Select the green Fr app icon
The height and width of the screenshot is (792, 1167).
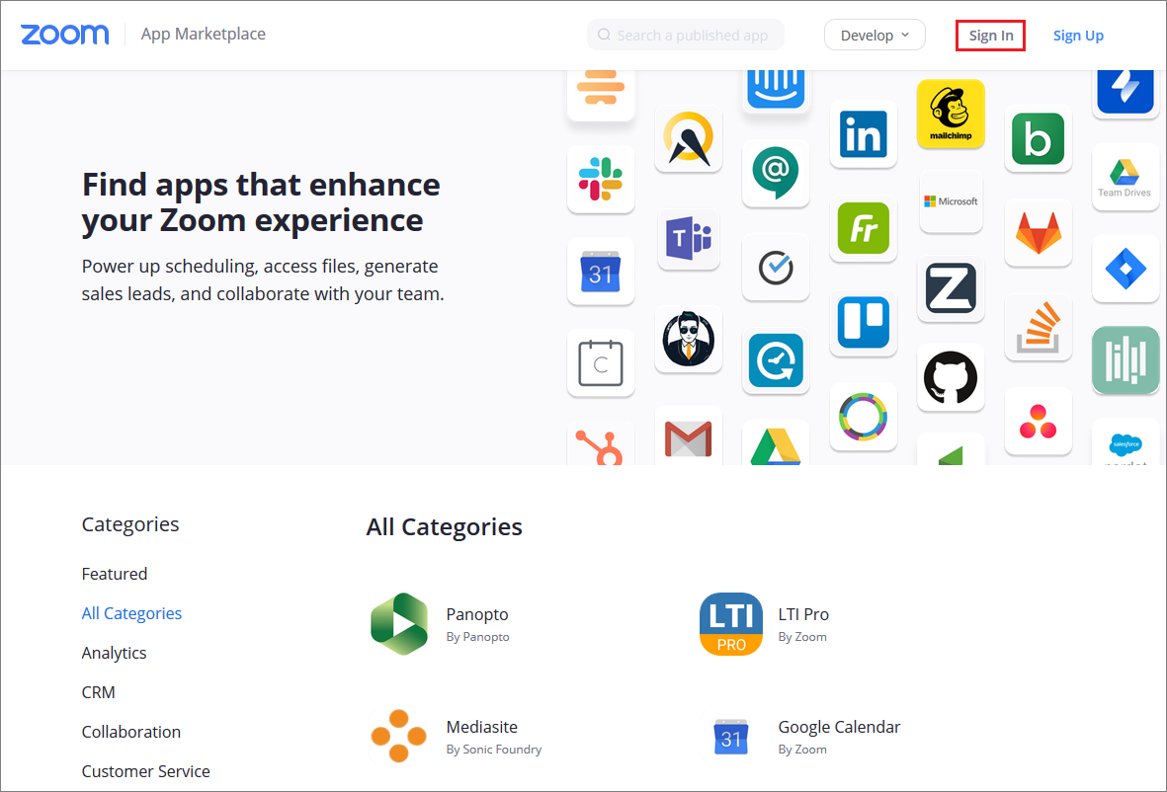coord(864,228)
